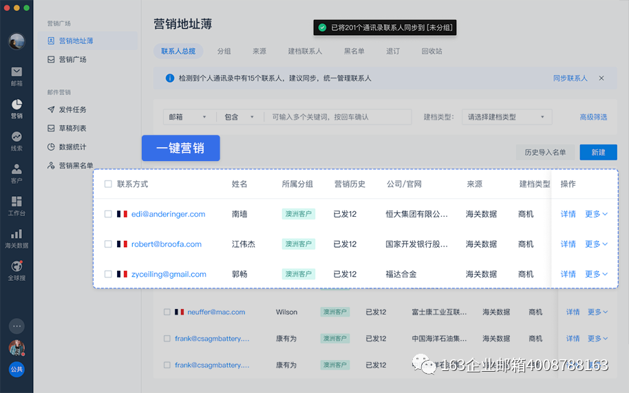The image size is (629, 393).
Task: Open 请选择建档类型 dropdown
Action: tap(507, 117)
